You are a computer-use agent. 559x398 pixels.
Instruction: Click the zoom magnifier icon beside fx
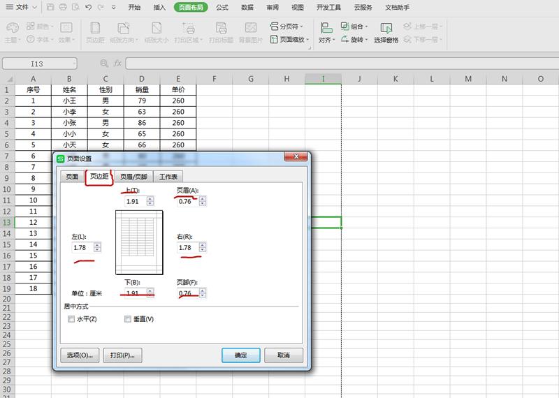click(x=104, y=64)
